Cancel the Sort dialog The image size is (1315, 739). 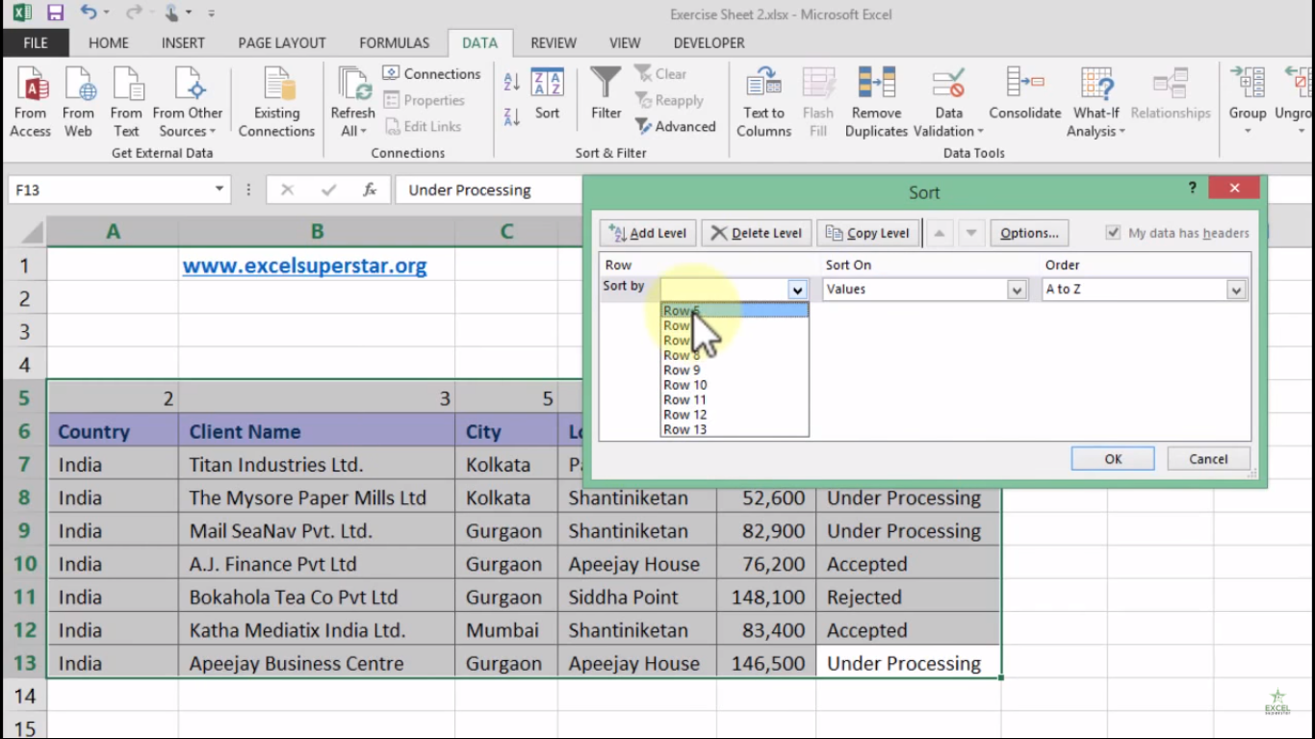(x=1208, y=459)
